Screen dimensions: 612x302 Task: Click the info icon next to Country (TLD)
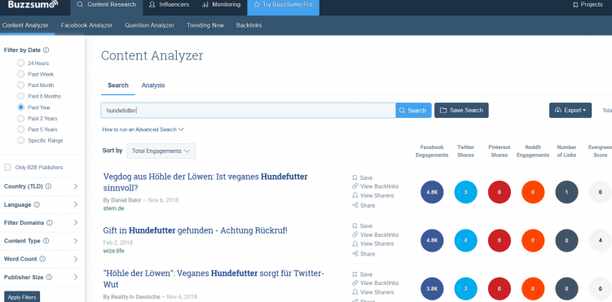(48, 186)
